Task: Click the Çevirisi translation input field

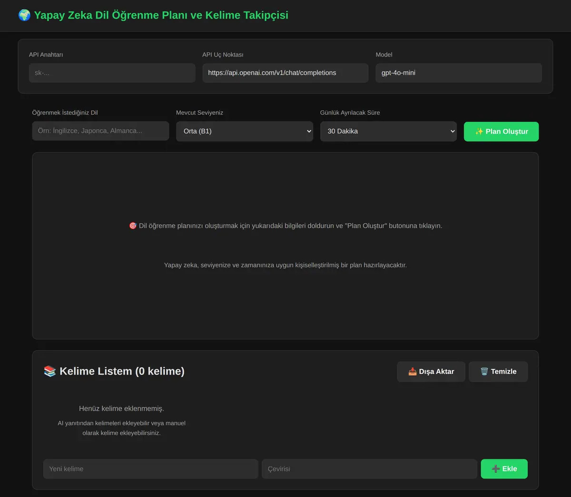Action: [369, 469]
